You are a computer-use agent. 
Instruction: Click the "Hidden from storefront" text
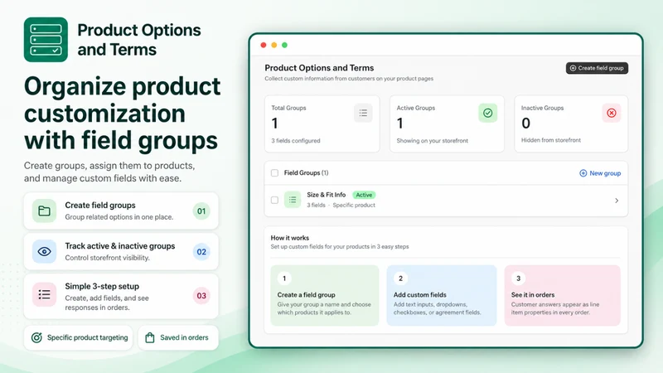click(550, 140)
